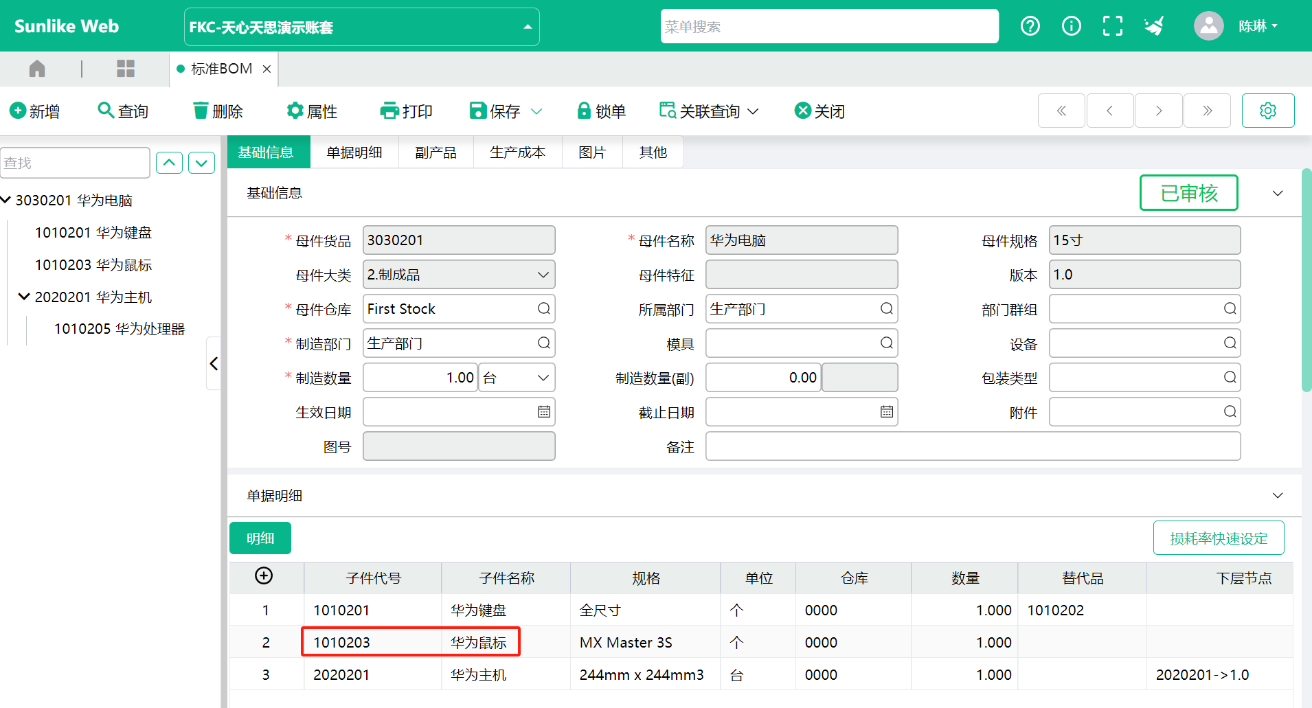Collapse the 单据明细 section chevron

[x=1278, y=496]
